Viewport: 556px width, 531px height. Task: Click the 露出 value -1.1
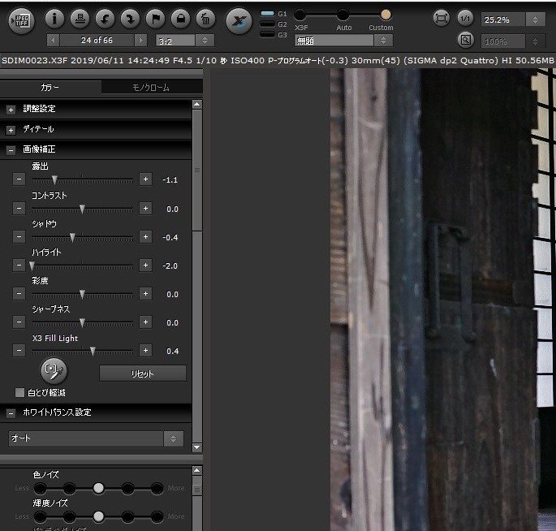click(x=170, y=179)
